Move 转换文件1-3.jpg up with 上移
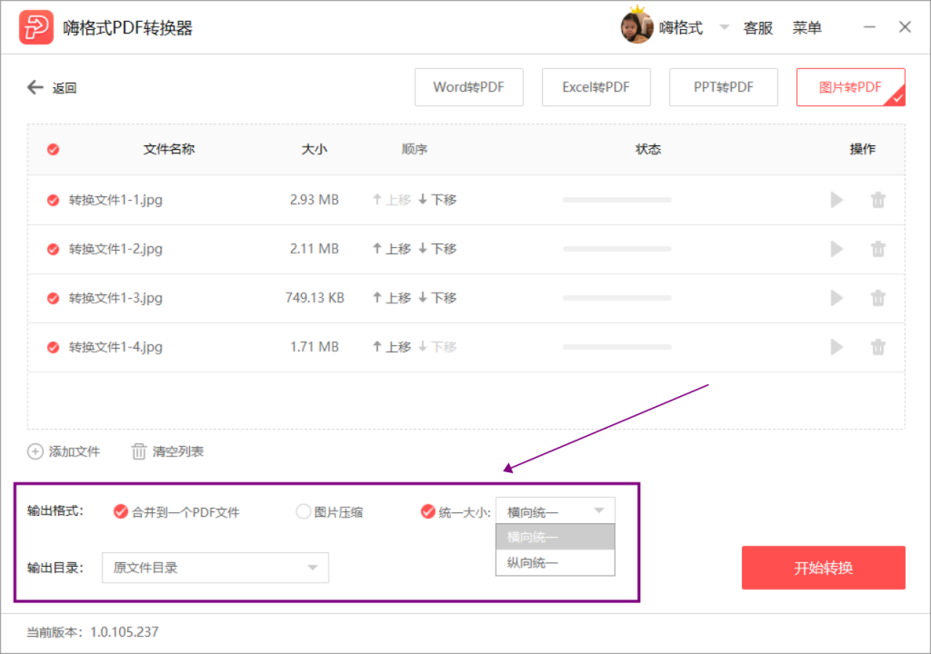The image size is (931, 654). tap(392, 298)
